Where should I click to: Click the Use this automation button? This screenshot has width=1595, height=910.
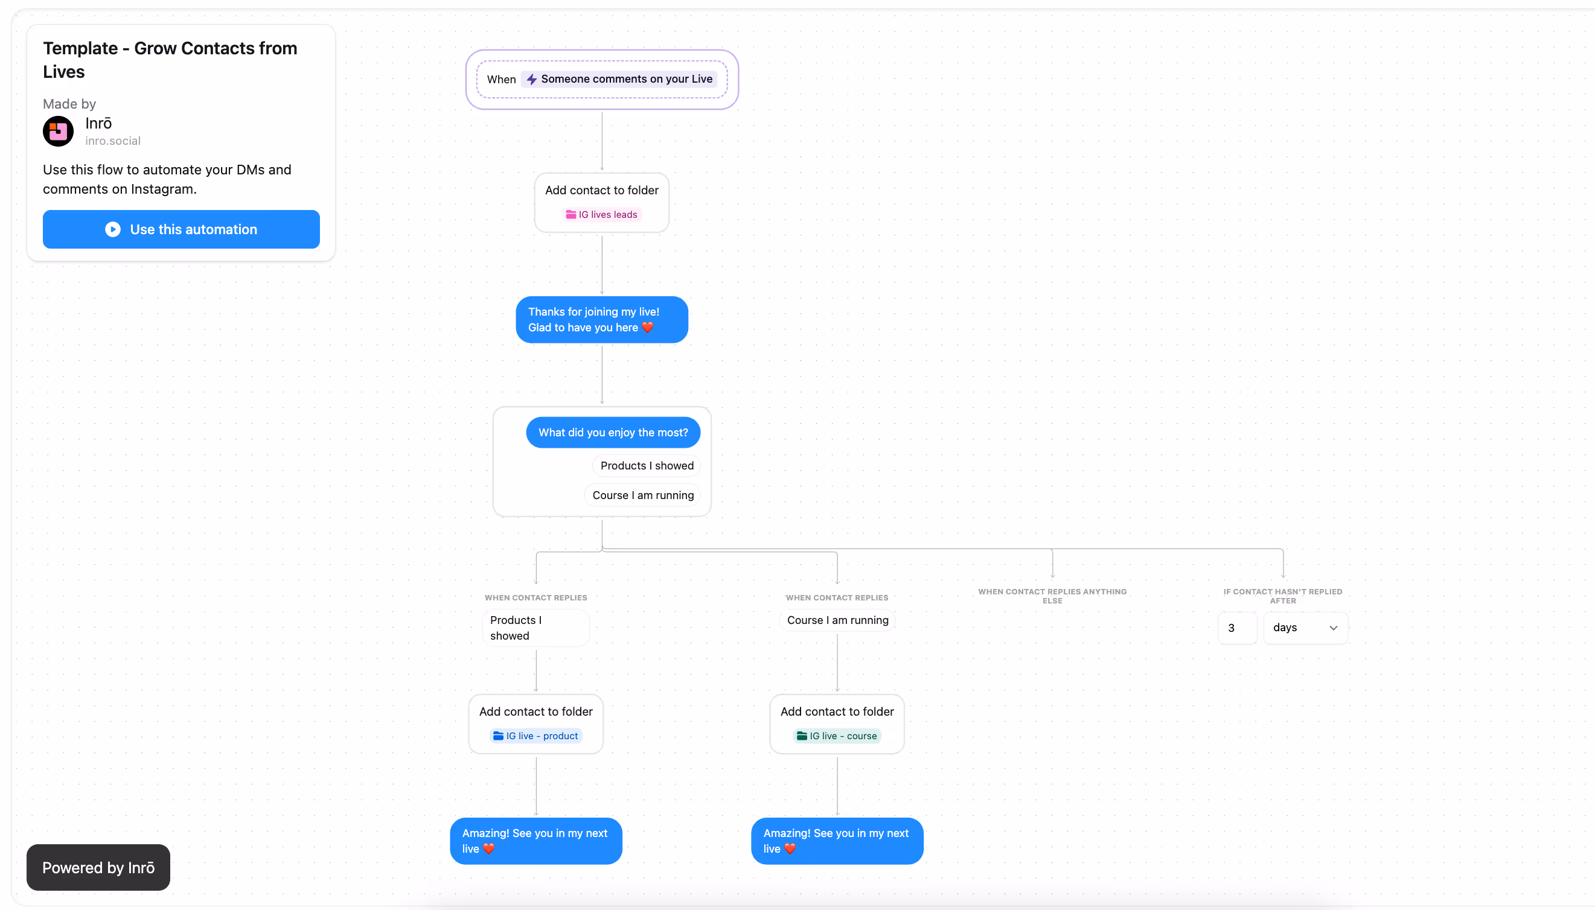click(181, 229)
